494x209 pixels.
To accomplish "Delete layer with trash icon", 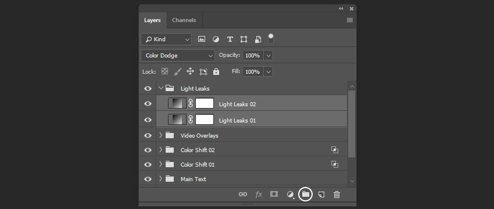I will pyautogui.click(x=337, y=194).
